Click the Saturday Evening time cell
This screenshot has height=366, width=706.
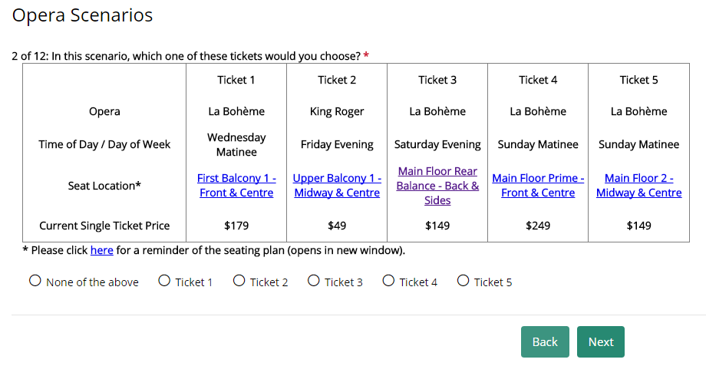(437, 144)
